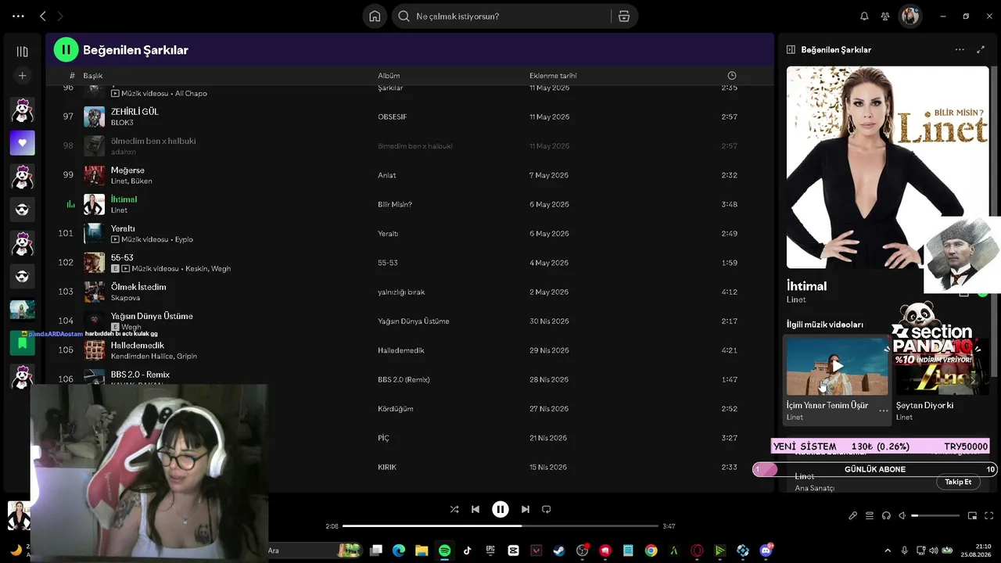This screenshot has height=563, width=1001.
Task: Go back using the navigation arrow
Action: pos(43,16)
